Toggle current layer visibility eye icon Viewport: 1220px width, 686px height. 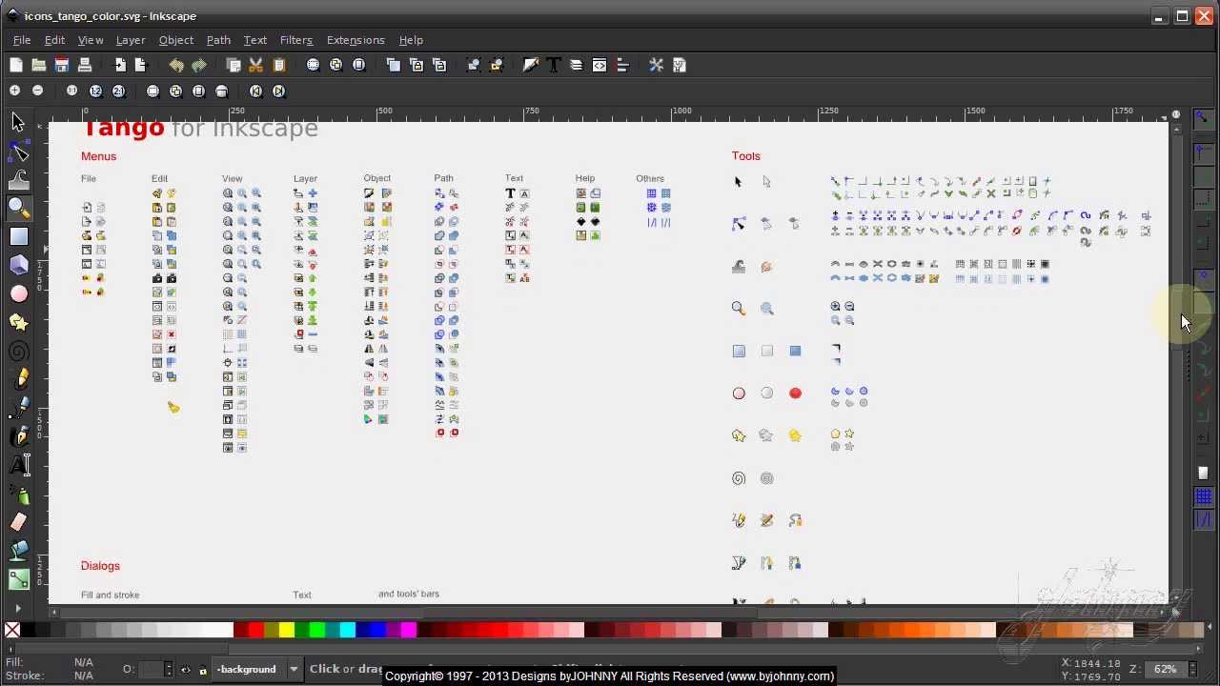[186, 669]
